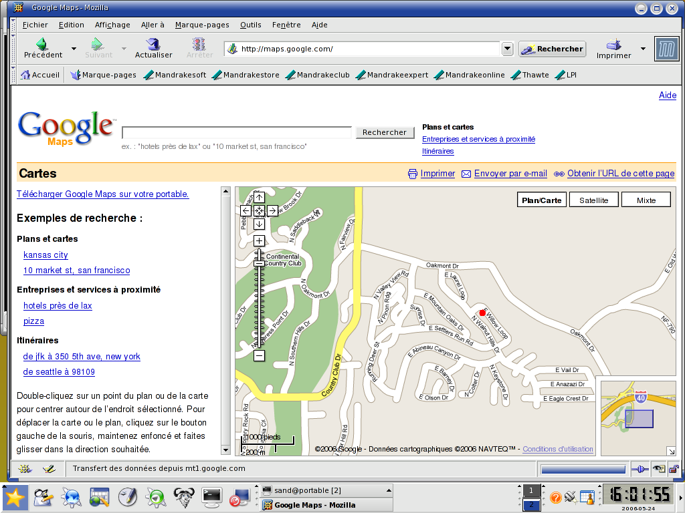Launch the terminal from the panel

click(x=212, y=497)
